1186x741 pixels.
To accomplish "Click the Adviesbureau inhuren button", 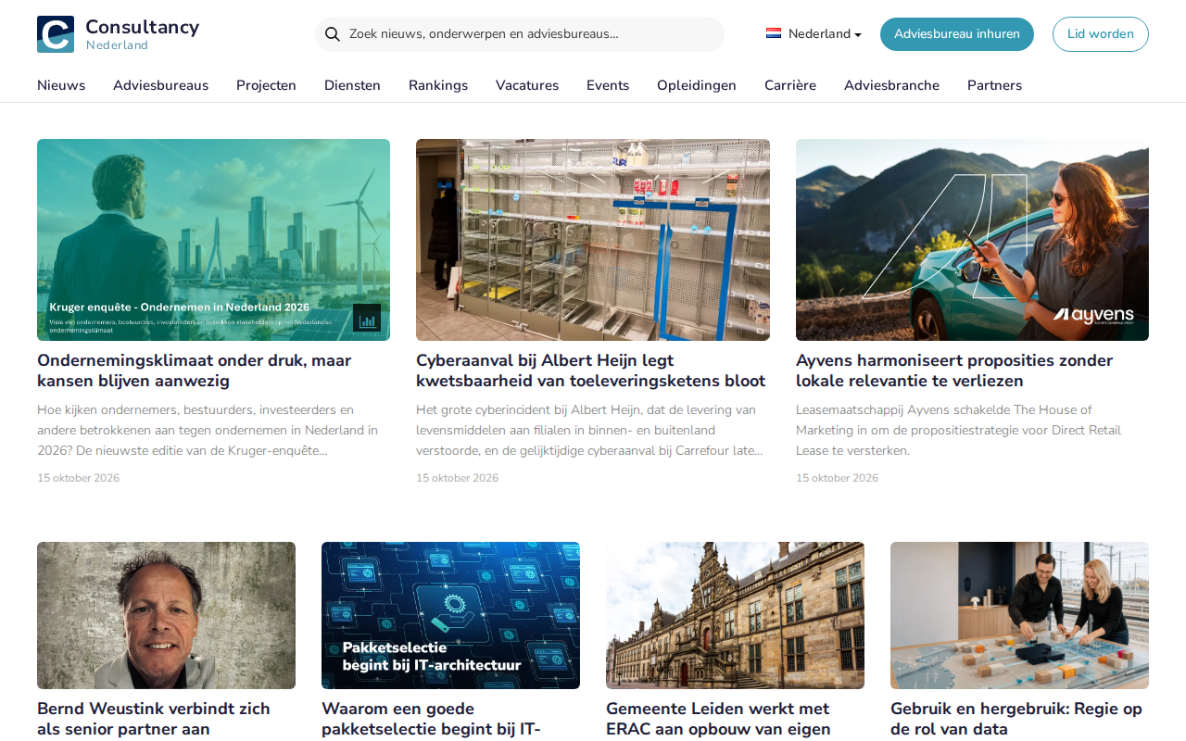I will point(957,34).
